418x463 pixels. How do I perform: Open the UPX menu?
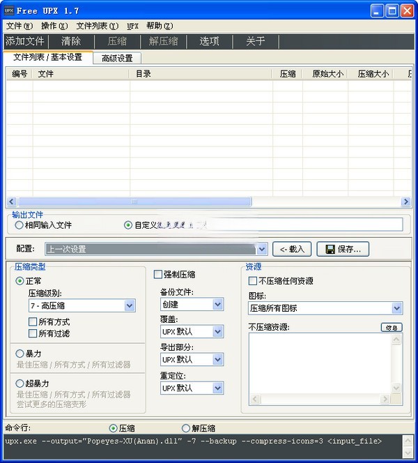pos(133,26)
